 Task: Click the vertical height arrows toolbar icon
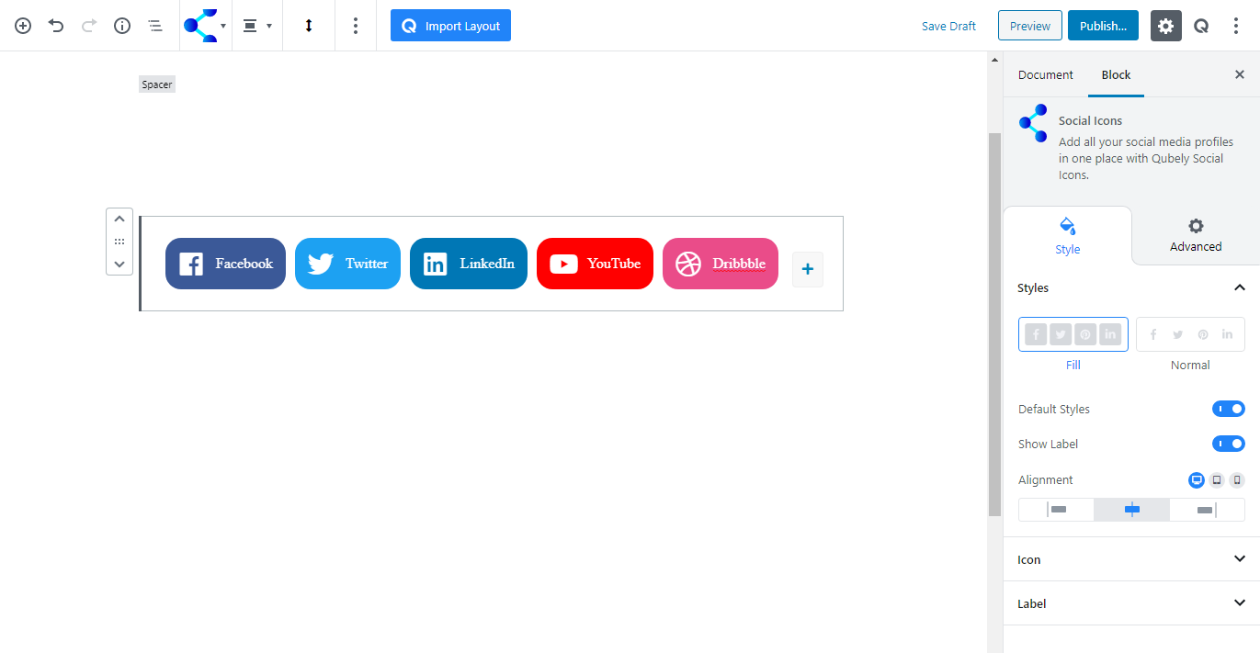309,26
